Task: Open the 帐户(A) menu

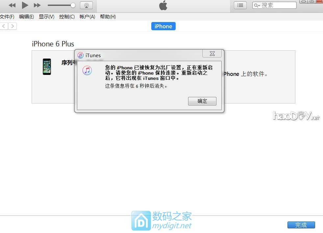Action: point(87,17)
